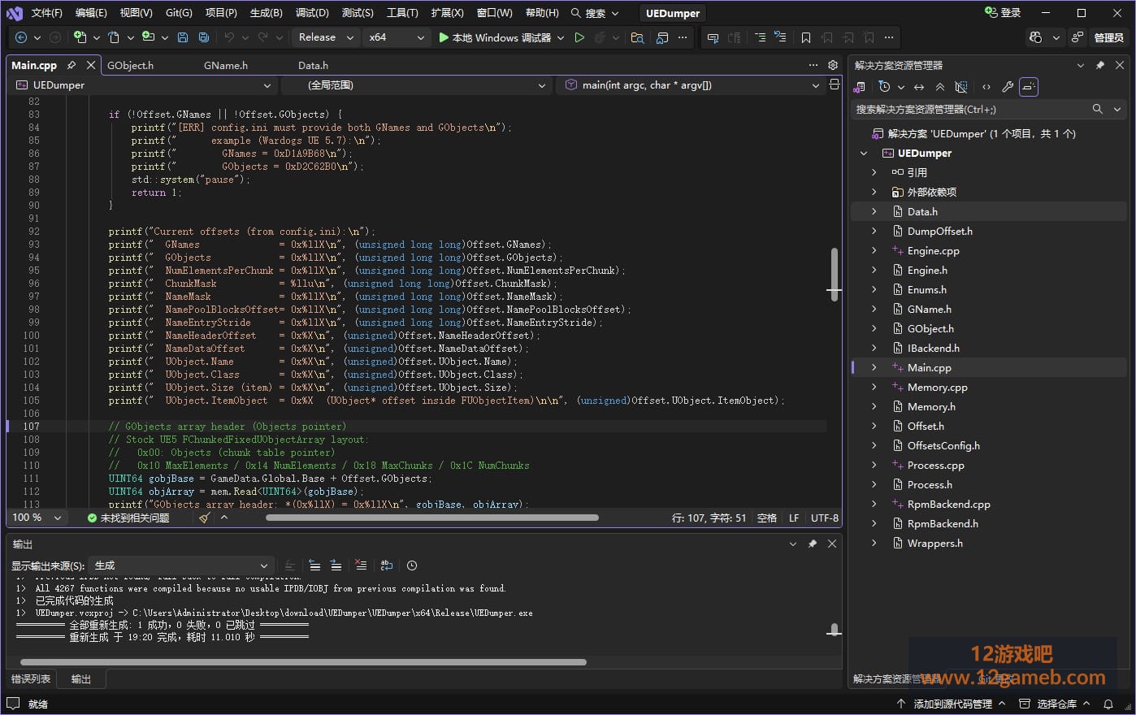This screenshot has height=715, width=1136.
Task: Click the code cleanup broom icon
Action: (204, 518)
